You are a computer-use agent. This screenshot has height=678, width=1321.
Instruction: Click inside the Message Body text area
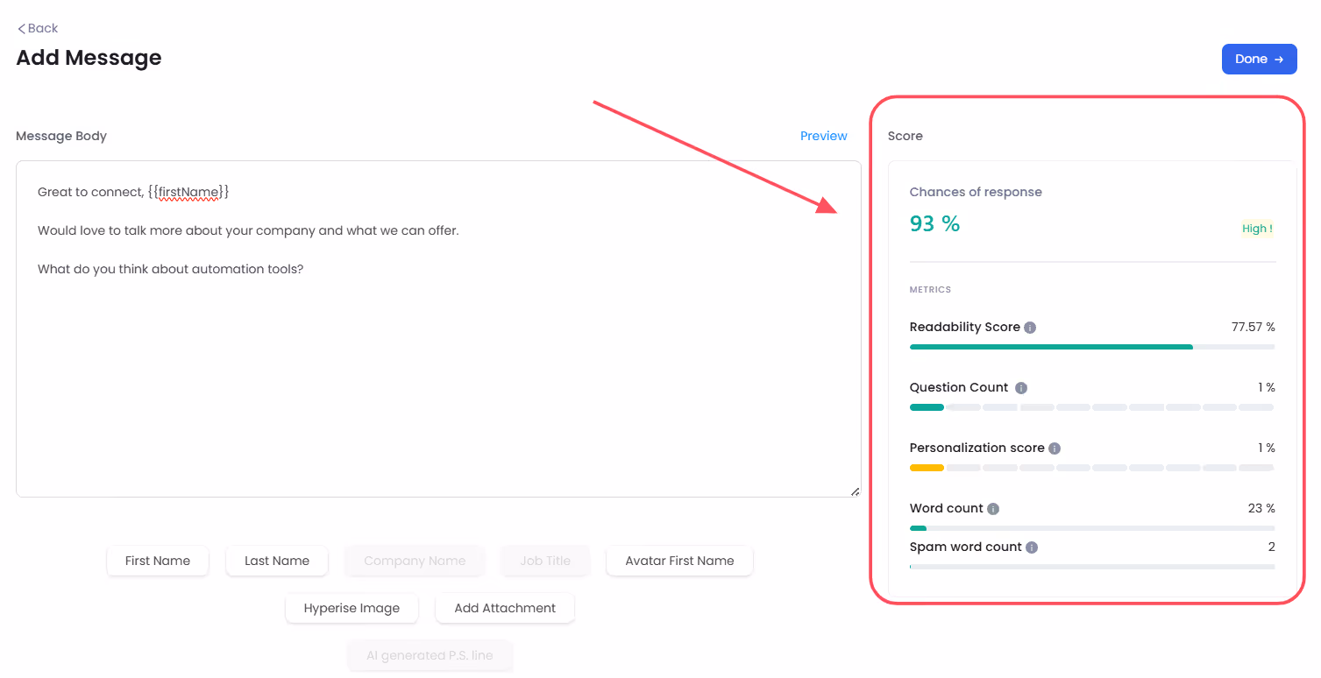pyautogui.click(x=438, y=328)
